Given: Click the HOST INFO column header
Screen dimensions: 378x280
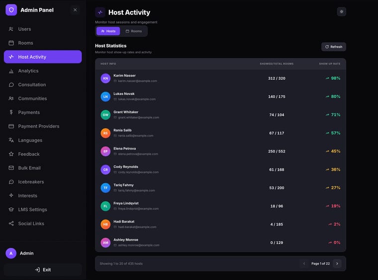Looking at the screenshot, I should point(108,64).
